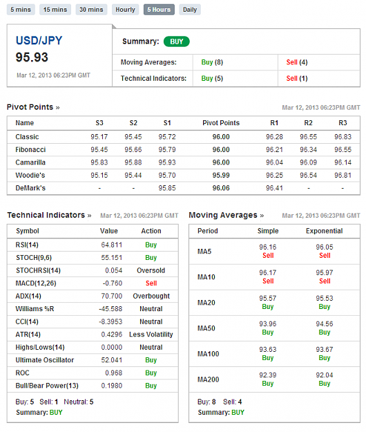Click the Woodie's pivot row name

30,176
